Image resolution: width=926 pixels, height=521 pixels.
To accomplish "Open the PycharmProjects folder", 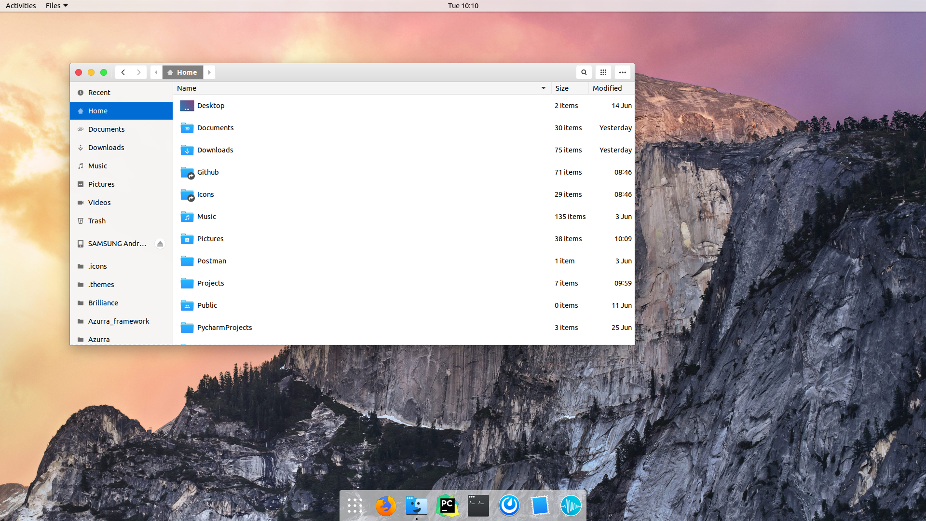I will coord(224,327).
